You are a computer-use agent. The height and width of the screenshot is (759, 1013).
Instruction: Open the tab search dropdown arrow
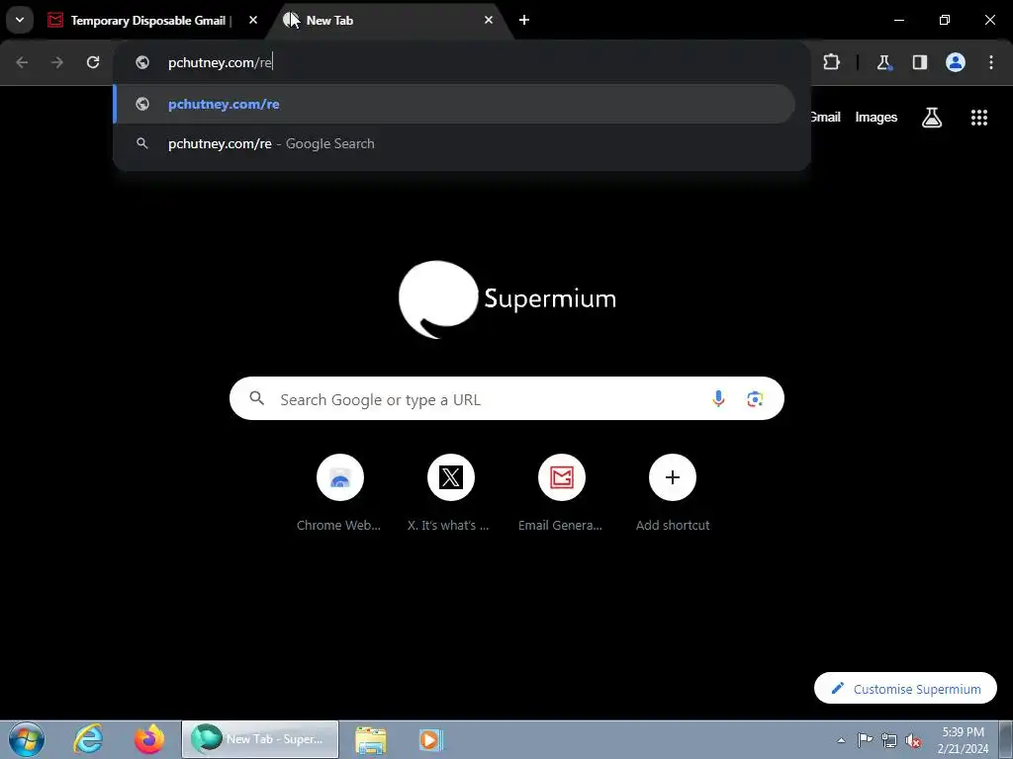(20, 20)
